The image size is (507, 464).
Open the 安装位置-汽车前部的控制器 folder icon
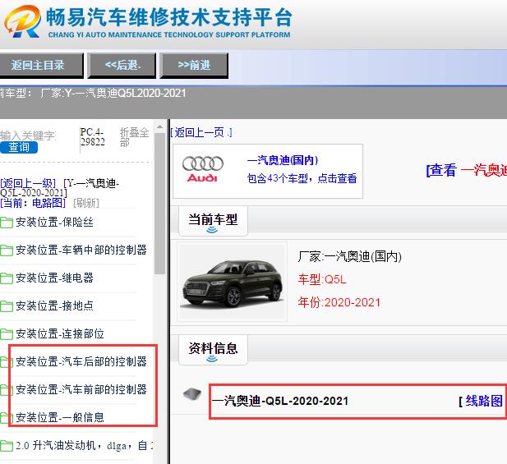point(5,390)
